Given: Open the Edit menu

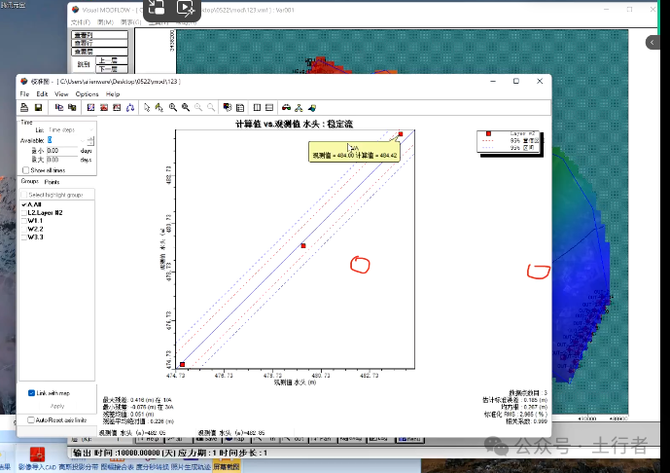Looking at the screenshot, I should pyautogui.click(x=42, y=93).
